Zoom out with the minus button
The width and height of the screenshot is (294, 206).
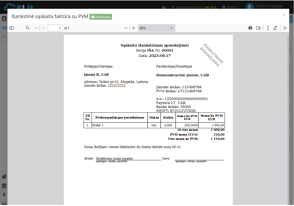point(126,28)
